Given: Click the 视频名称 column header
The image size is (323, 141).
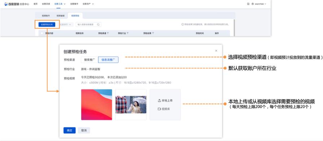Looking at the screenshot, I should click(x=80, y=33).
